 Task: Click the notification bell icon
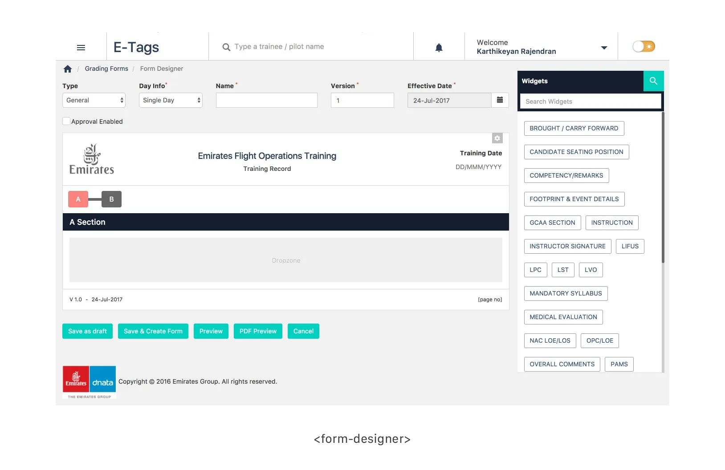click(439, 48)
